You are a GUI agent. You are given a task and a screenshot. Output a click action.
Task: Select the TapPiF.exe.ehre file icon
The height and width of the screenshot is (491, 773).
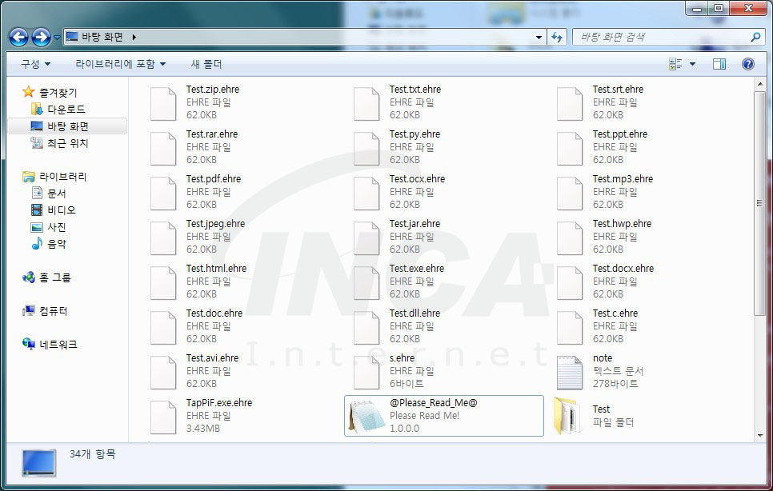(163, 417)
